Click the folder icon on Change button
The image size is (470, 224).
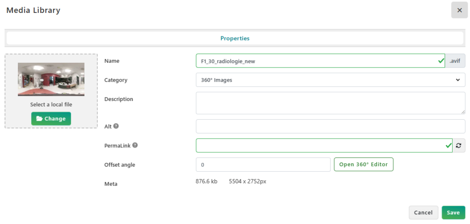pos(39,119)
